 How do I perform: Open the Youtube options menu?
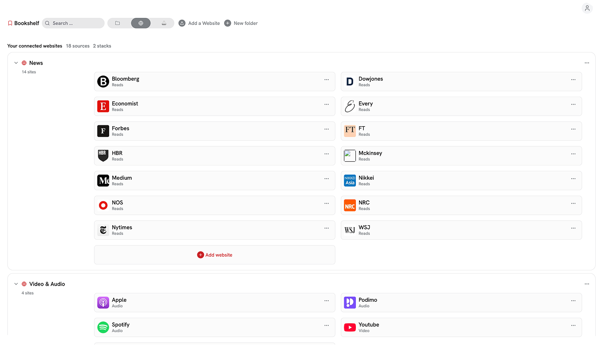coord(573,326)
